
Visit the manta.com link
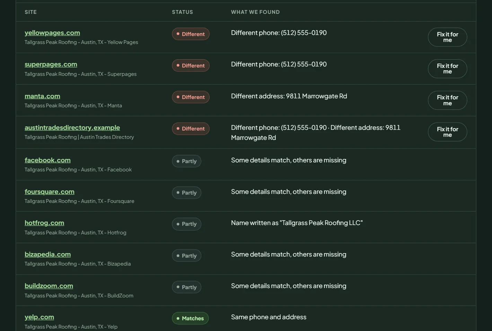[x=42, y=96]
